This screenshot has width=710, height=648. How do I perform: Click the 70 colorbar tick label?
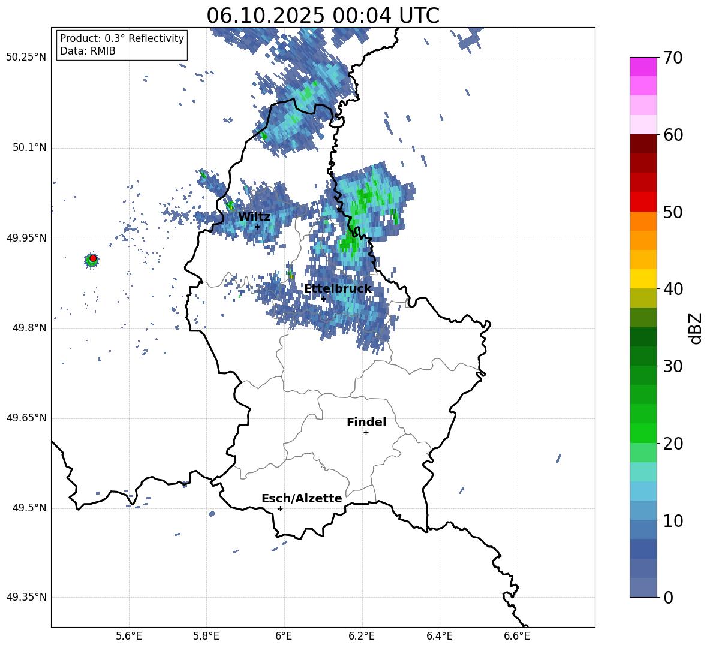pos(673,58)
